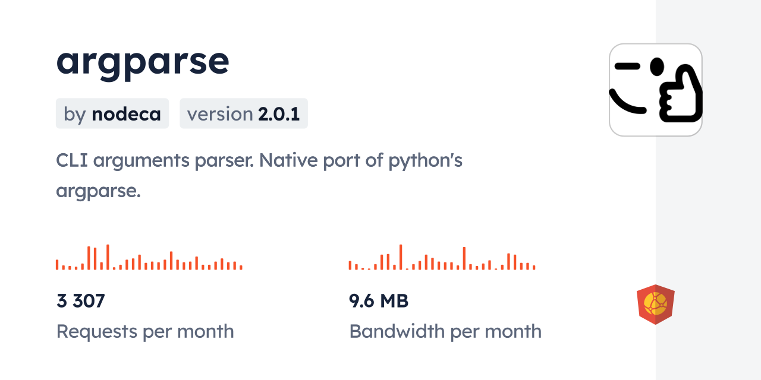Click the tallest bar in the bandwidth sparkline
761x380 pixels.
(x=401, y=257)
